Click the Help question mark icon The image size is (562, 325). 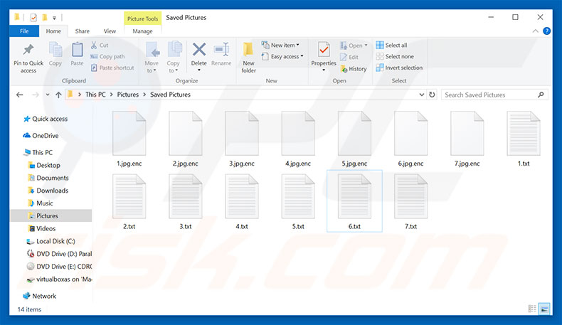(546, 31)
